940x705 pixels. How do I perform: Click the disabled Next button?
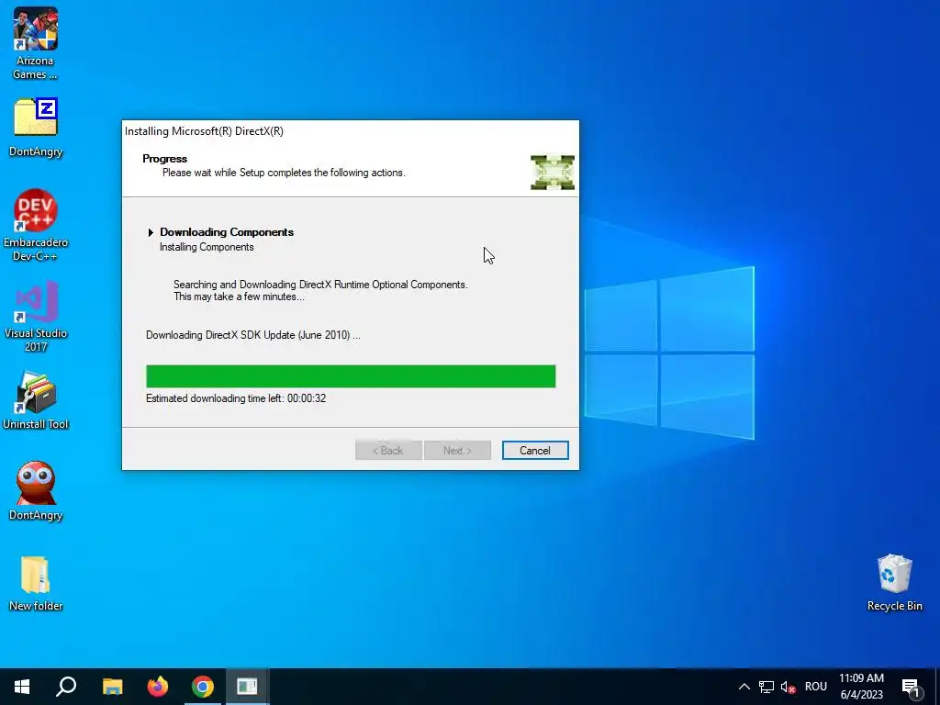coord(457,450)
